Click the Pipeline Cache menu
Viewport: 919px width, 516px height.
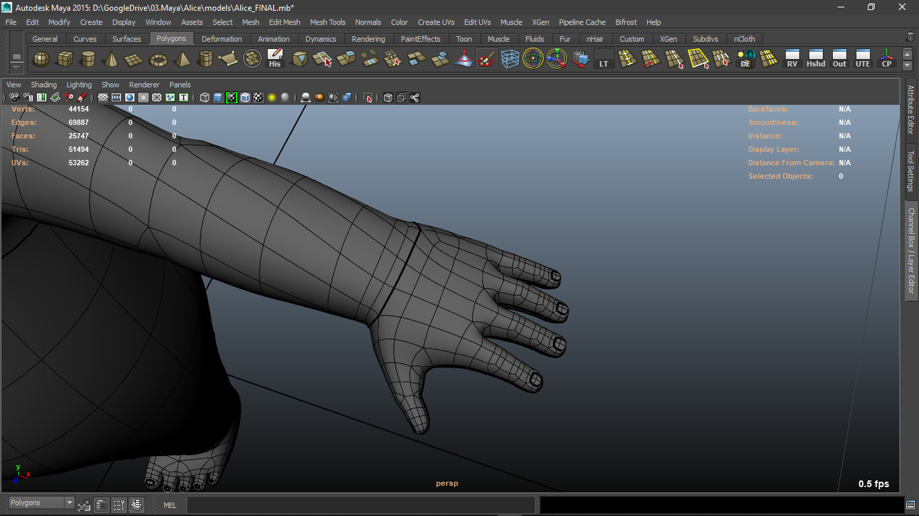[582, 22]
